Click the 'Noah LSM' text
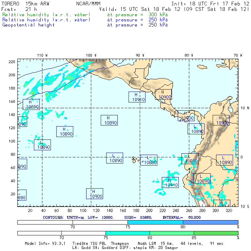 pyautogui.click(x=147, y=244)
